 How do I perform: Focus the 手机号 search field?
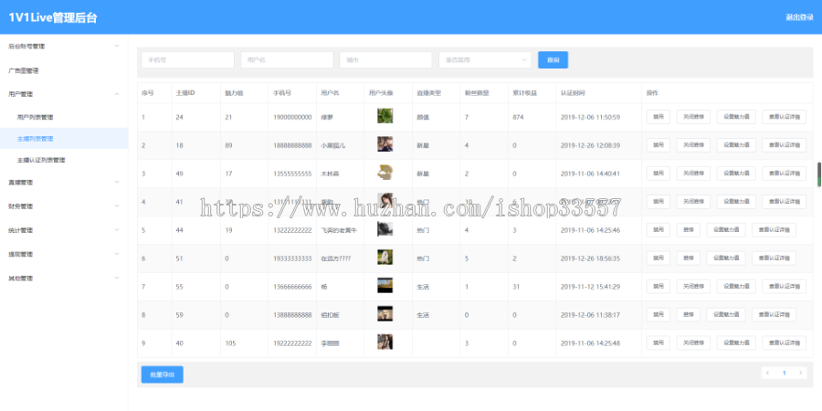[187, 59]
